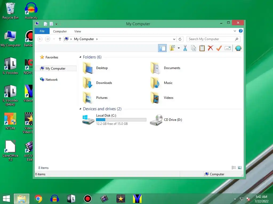Open Audacity from taskbar

tap(54, 199)
